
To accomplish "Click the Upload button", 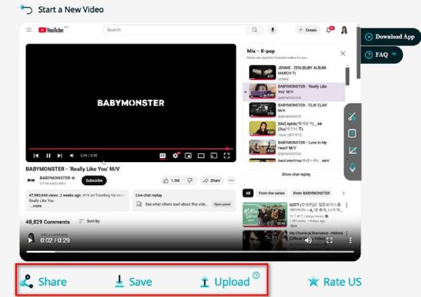I will pos(225,282).
